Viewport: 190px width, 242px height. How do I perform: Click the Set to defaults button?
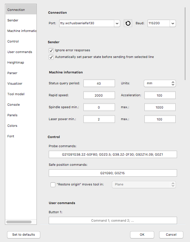click(23, 235)
